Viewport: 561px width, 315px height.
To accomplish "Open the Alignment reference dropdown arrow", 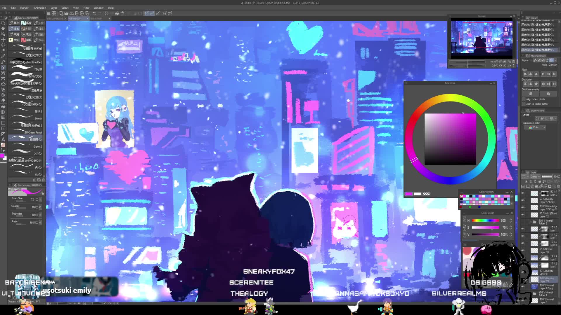I will tap(555, 60).
